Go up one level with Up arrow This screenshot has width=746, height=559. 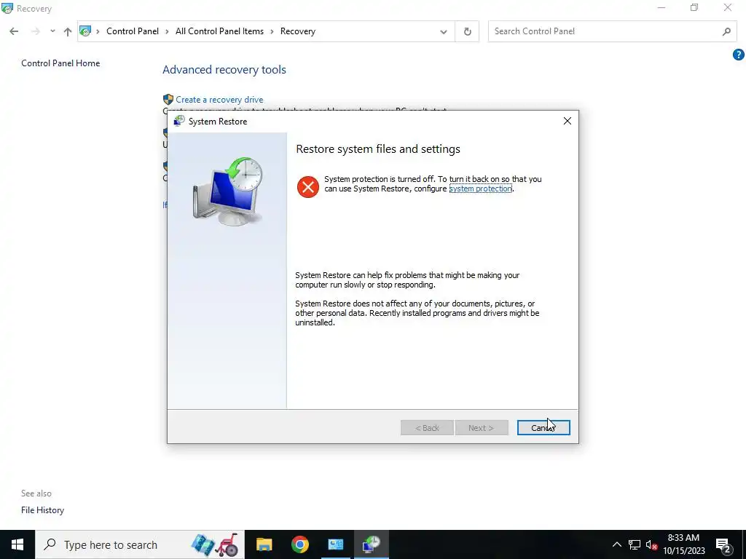[68, 31]
